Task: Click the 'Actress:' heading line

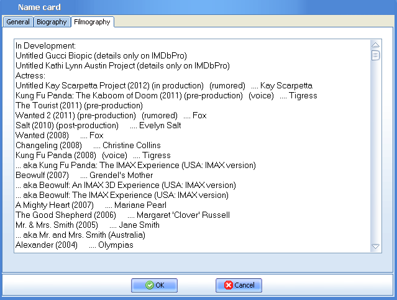Action: click(30, 75)
